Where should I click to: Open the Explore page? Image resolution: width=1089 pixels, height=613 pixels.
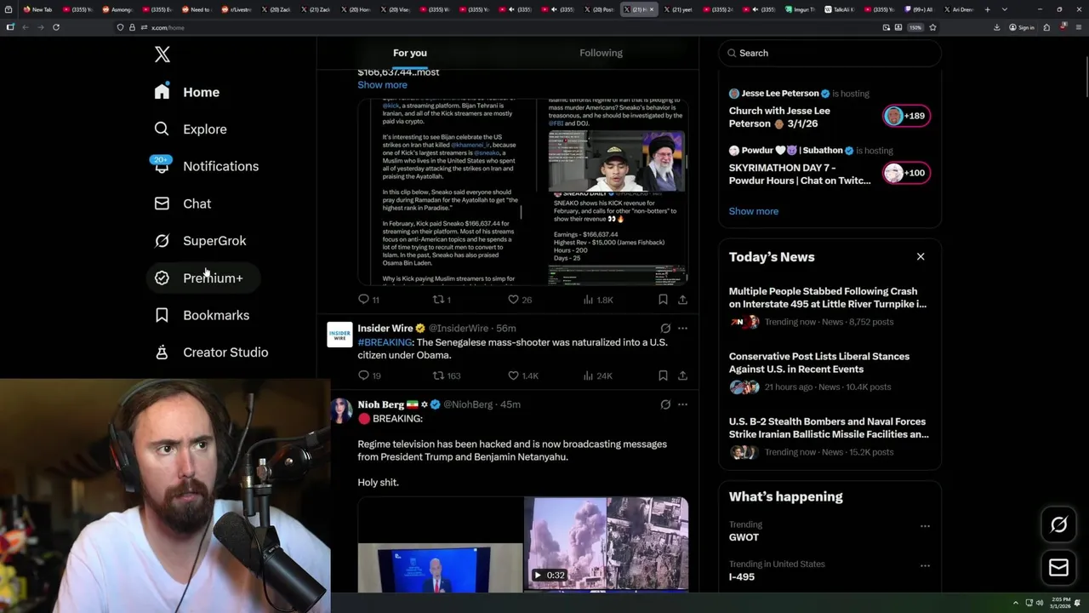191,129
